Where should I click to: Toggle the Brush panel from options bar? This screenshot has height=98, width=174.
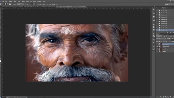click(x=10, y=4)
